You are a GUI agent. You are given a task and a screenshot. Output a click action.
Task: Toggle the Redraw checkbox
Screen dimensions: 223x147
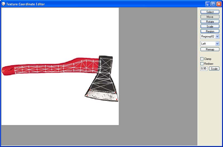[x=202, y=64]
